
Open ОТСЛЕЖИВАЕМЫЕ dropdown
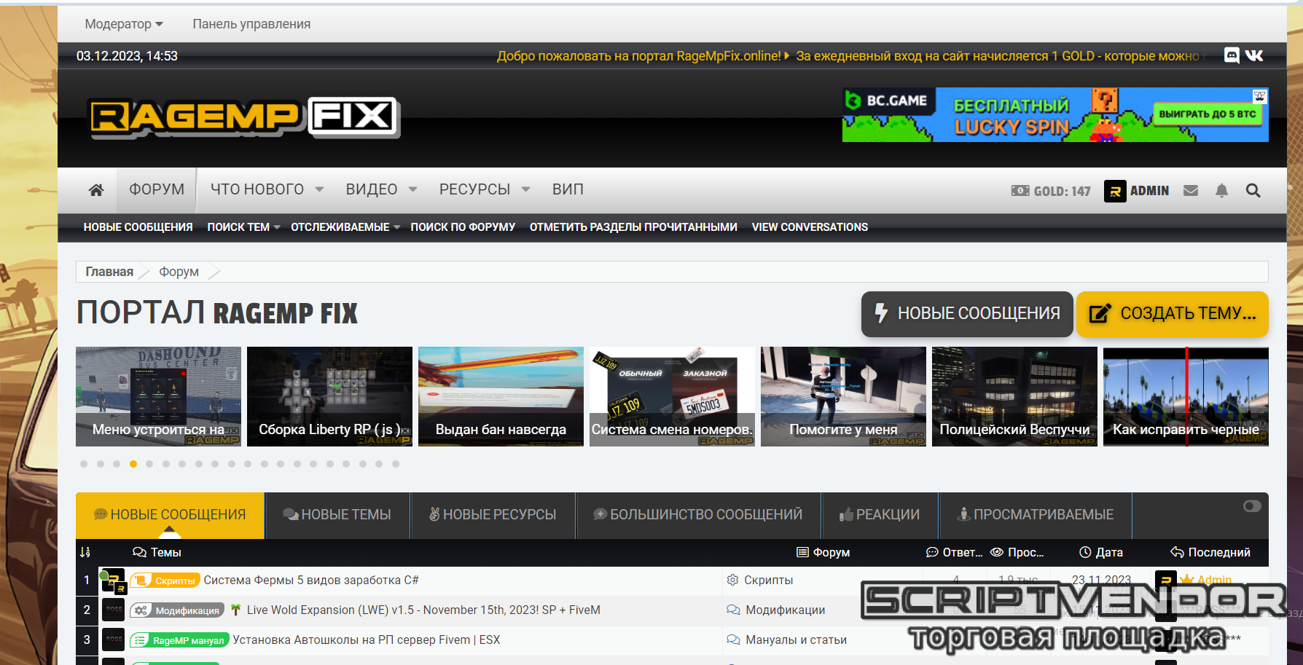tap(345, 227)
